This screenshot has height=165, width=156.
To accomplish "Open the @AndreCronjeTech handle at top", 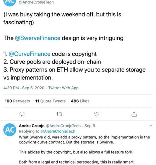I will point(36,2).
